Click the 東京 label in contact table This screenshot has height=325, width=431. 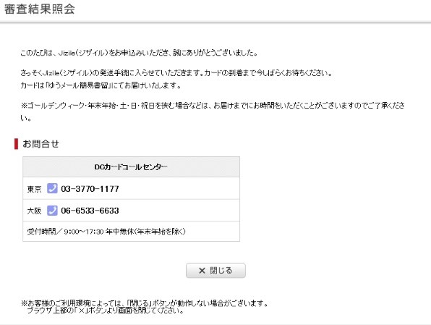coord(34,189)
